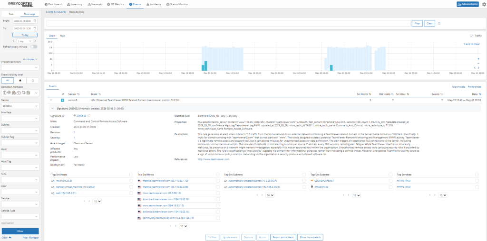Screen dimensions: 487x241
Task: Open the settings gear icon
Action: pos(483,4)
